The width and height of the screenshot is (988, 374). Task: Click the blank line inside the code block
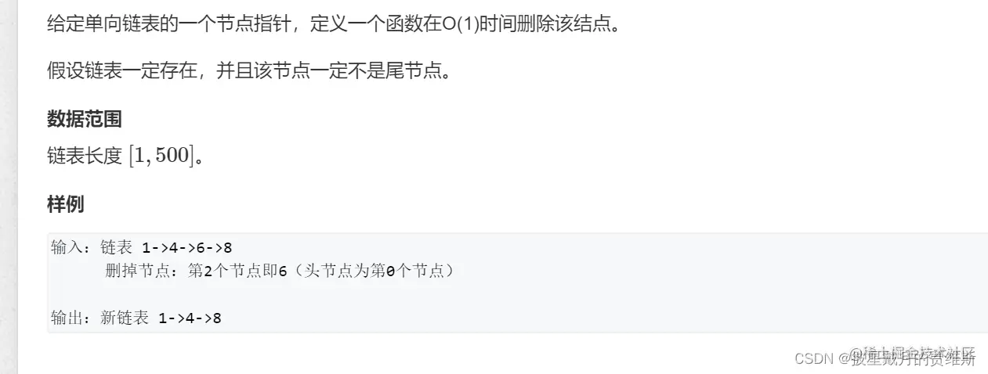[x=517, y=295]
